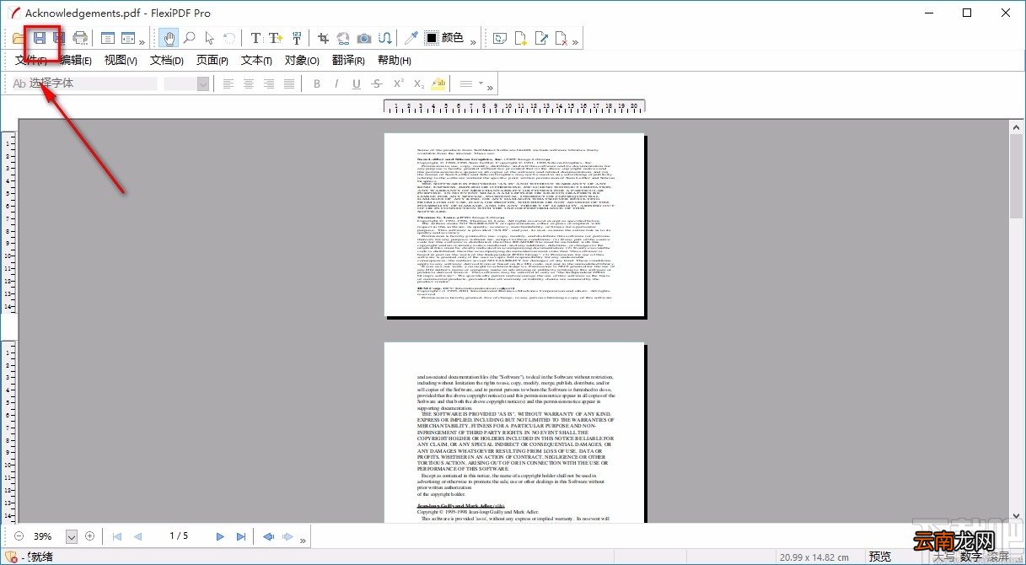Open the font size dropdown

pyautogui.click(x=203, y=83)
